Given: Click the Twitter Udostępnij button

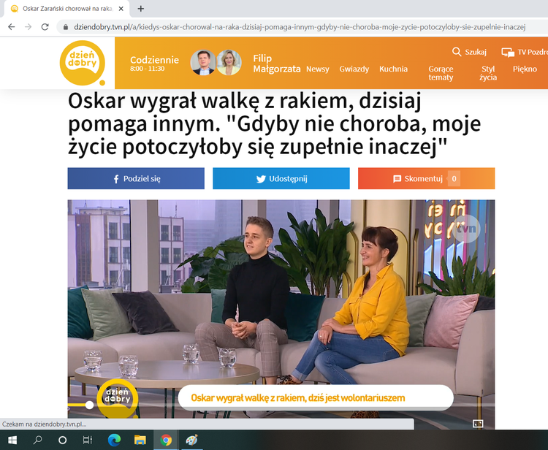Looking at the screenshot, I should pos(281,178).
